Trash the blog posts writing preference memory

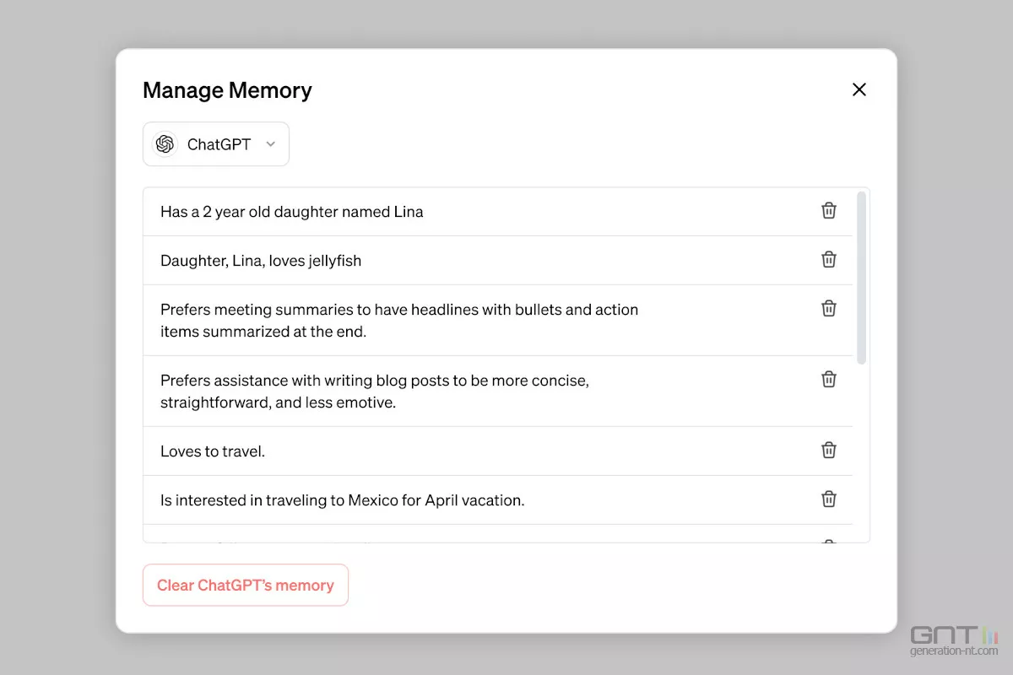click(x=829, y=380)
